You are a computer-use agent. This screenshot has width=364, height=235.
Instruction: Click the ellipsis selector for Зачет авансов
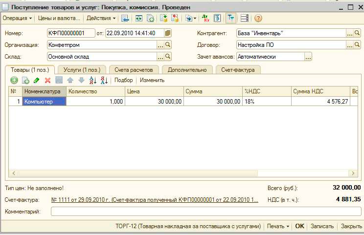(308, 57)
